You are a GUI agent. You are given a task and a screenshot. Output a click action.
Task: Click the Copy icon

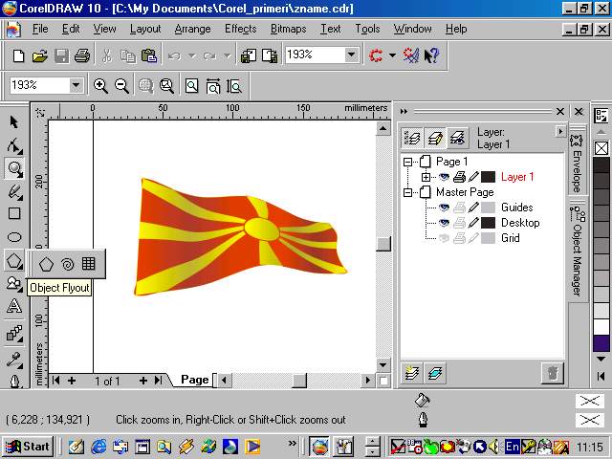click(128, 55)
